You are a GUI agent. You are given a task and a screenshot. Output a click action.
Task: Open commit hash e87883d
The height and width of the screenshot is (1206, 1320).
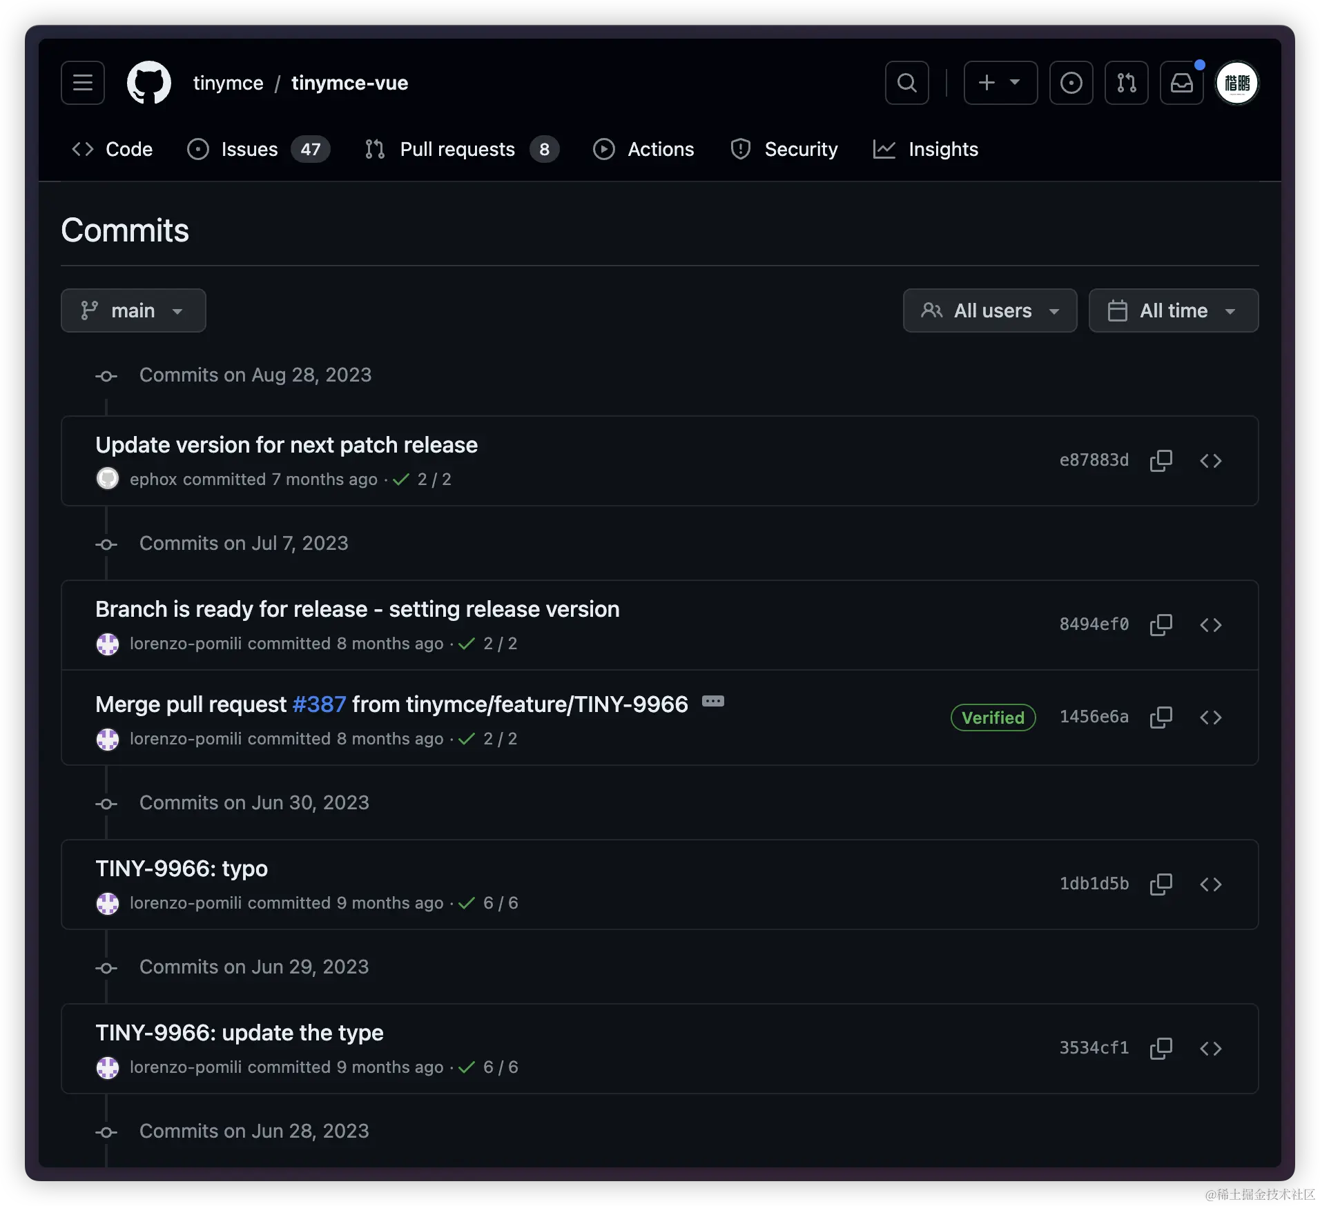[x=1094, y=460]
